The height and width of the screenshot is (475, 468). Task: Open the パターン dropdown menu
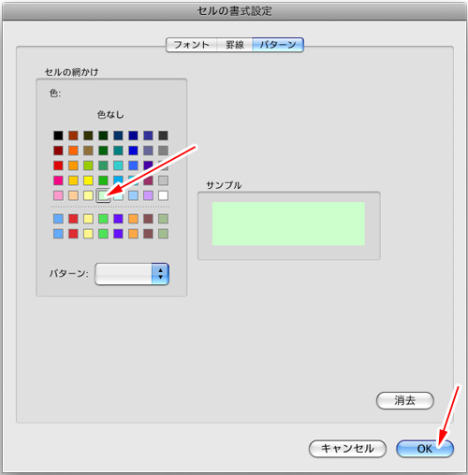pyautogui.click(x=132, y=274)
